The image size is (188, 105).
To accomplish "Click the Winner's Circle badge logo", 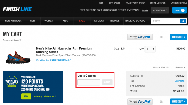I will (x=12, y=81).
